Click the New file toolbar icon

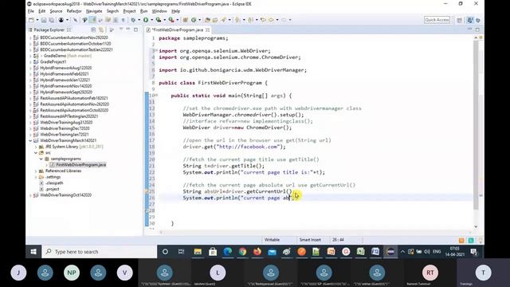pos(31,20)
